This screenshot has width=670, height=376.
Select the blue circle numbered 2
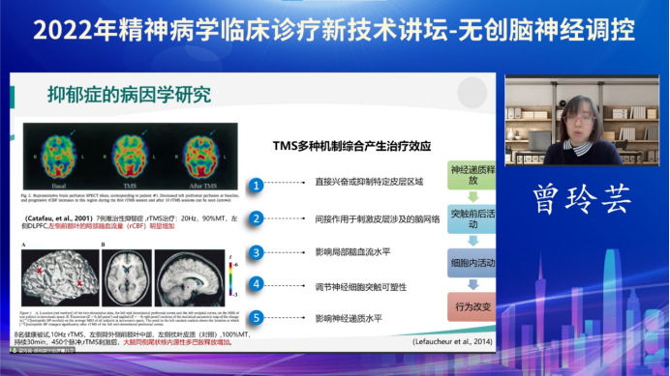point(257,218)
